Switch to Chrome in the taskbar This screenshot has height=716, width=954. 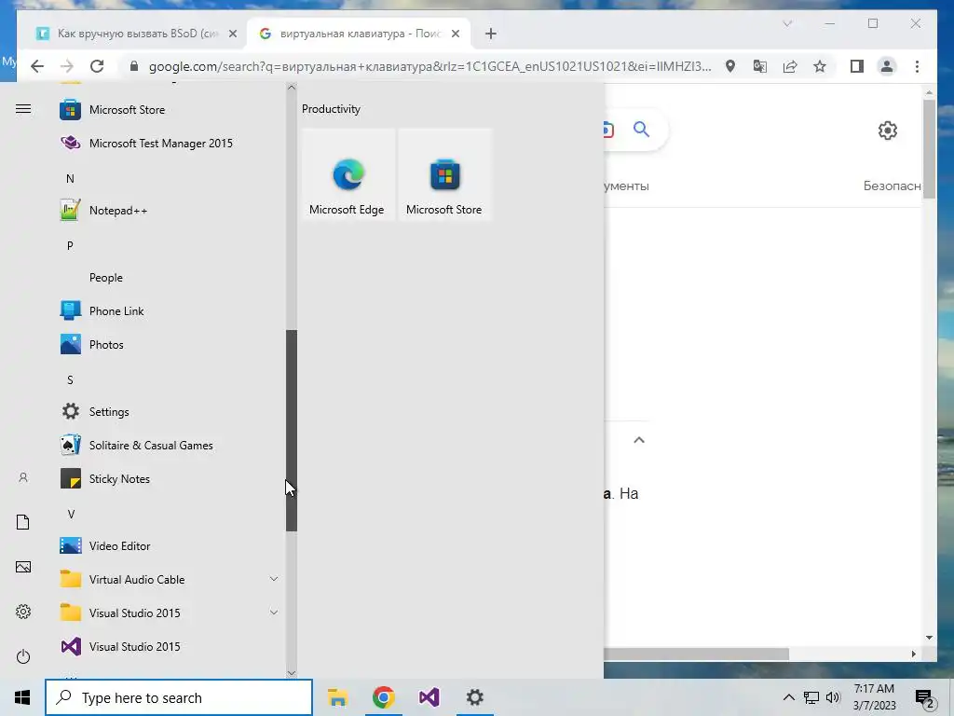tap(383, 697)
